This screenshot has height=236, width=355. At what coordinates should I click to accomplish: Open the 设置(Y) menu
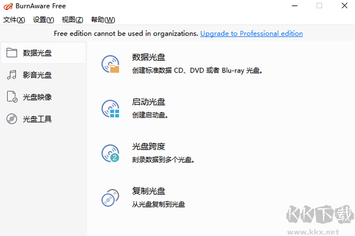click(43, 20)
